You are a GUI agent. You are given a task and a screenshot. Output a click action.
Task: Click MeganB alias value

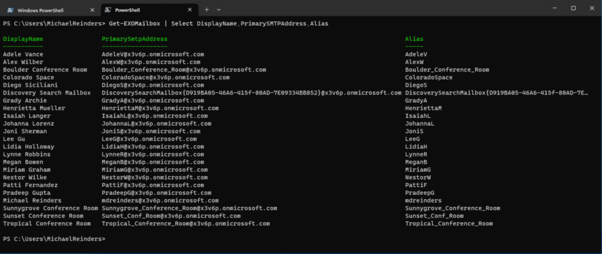(416, 162)
